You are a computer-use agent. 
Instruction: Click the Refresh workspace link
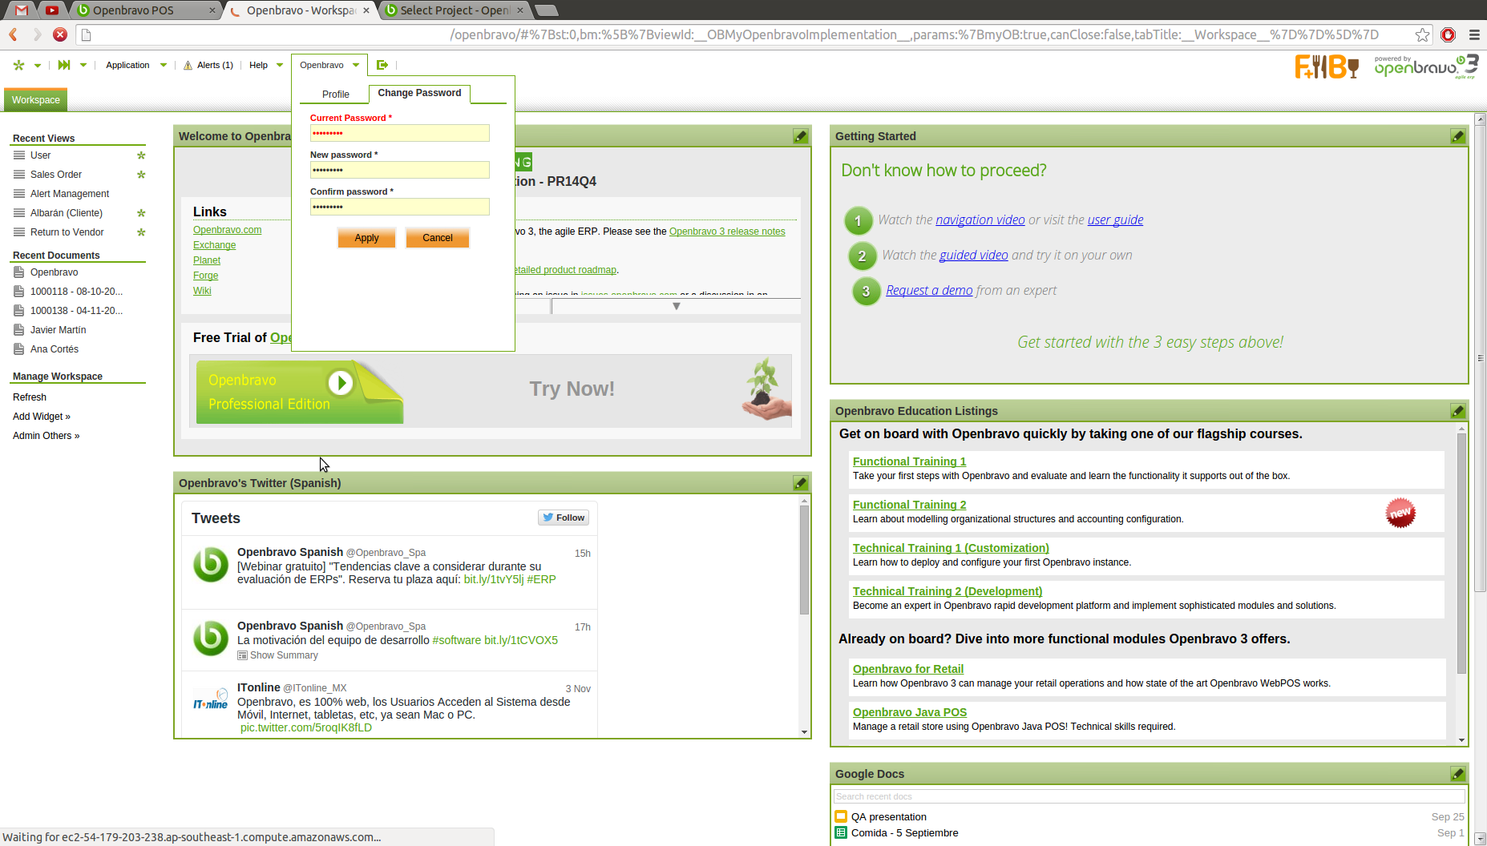tap(30, 397)
